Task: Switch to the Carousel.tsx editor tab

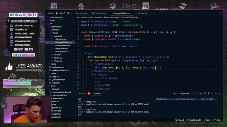Action: 99,13
